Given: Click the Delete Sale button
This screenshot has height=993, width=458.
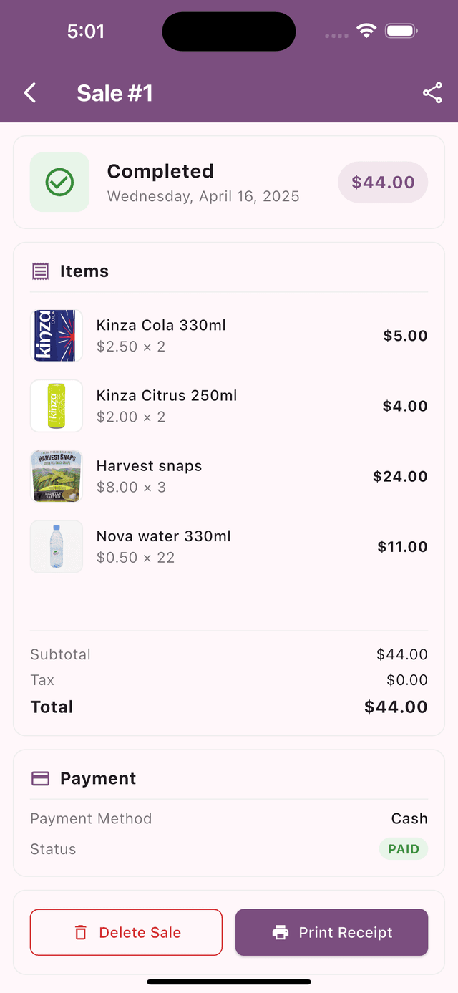Looking at the screenshot, I should tap(126, 932).
